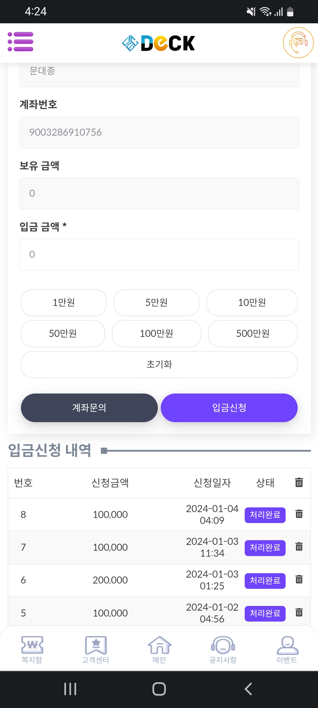
Task: Choose the 500만원 preset amount
Action: (x=253, y=334)
